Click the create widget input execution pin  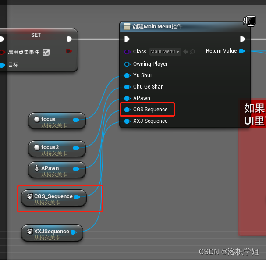(x=127, y=39)
